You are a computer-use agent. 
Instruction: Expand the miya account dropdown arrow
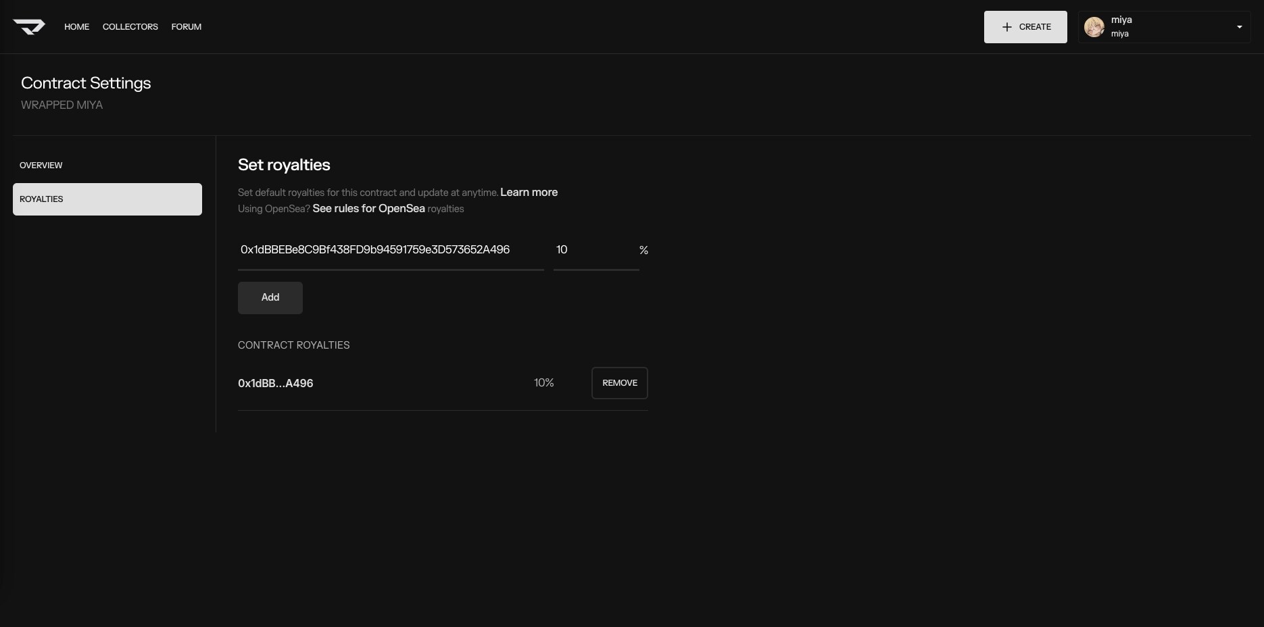point(1239,27)
